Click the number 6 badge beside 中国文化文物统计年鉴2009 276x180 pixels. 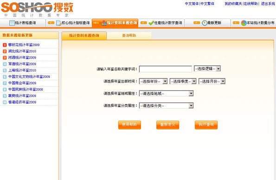pyautogui.click(x=5, y=77)
